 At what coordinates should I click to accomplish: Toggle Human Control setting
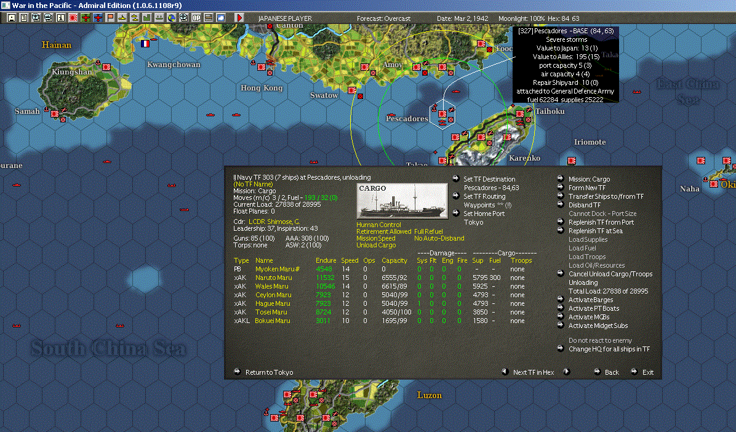378,225
